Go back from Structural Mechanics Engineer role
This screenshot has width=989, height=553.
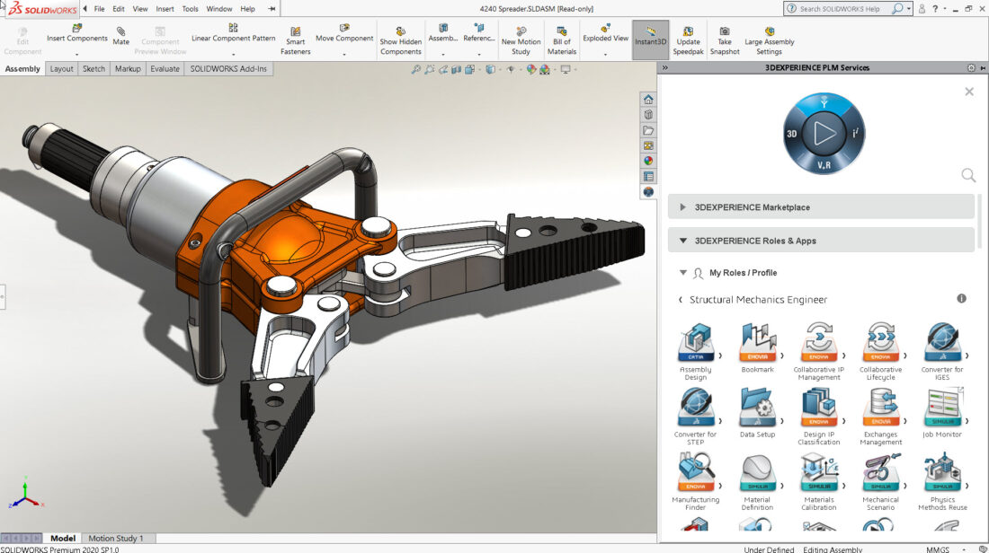pos(681,300)
